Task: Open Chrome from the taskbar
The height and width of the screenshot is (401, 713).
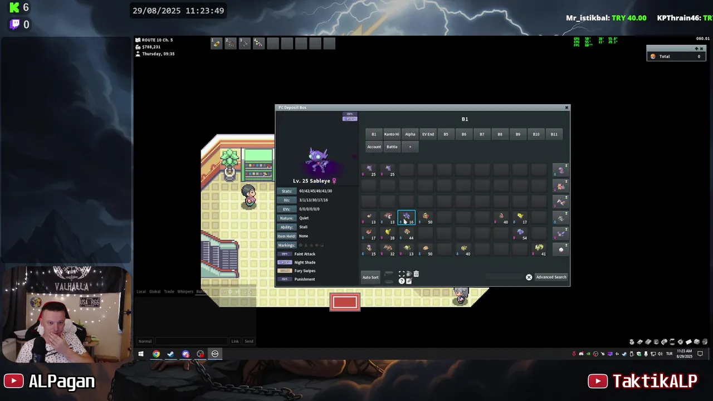Action: tap(156, 354)
